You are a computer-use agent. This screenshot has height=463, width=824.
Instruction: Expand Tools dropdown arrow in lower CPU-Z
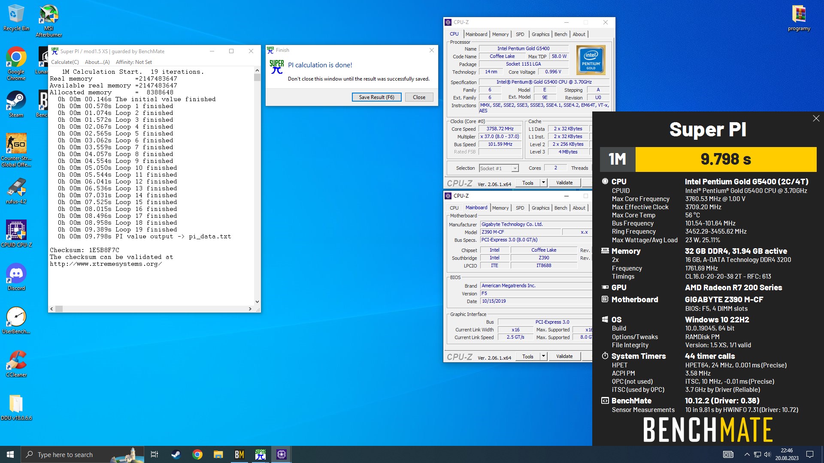(543, 357)
